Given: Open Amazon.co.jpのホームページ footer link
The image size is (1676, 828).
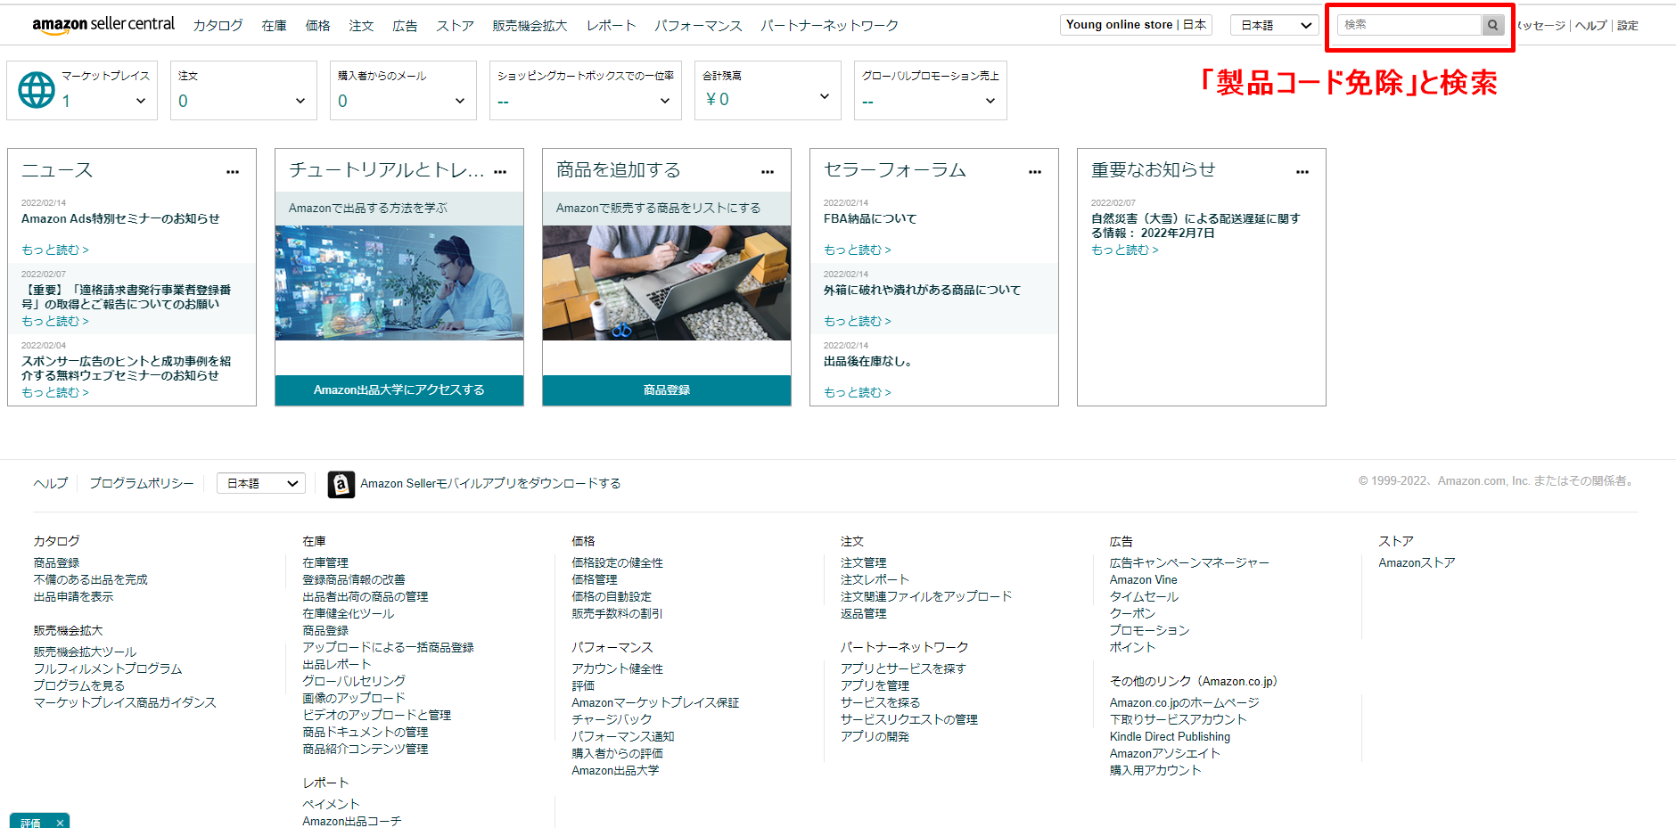Looking at the screenshot, I should 1184,703.
